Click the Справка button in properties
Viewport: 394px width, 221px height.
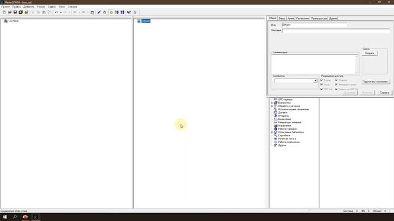point(384,93)
